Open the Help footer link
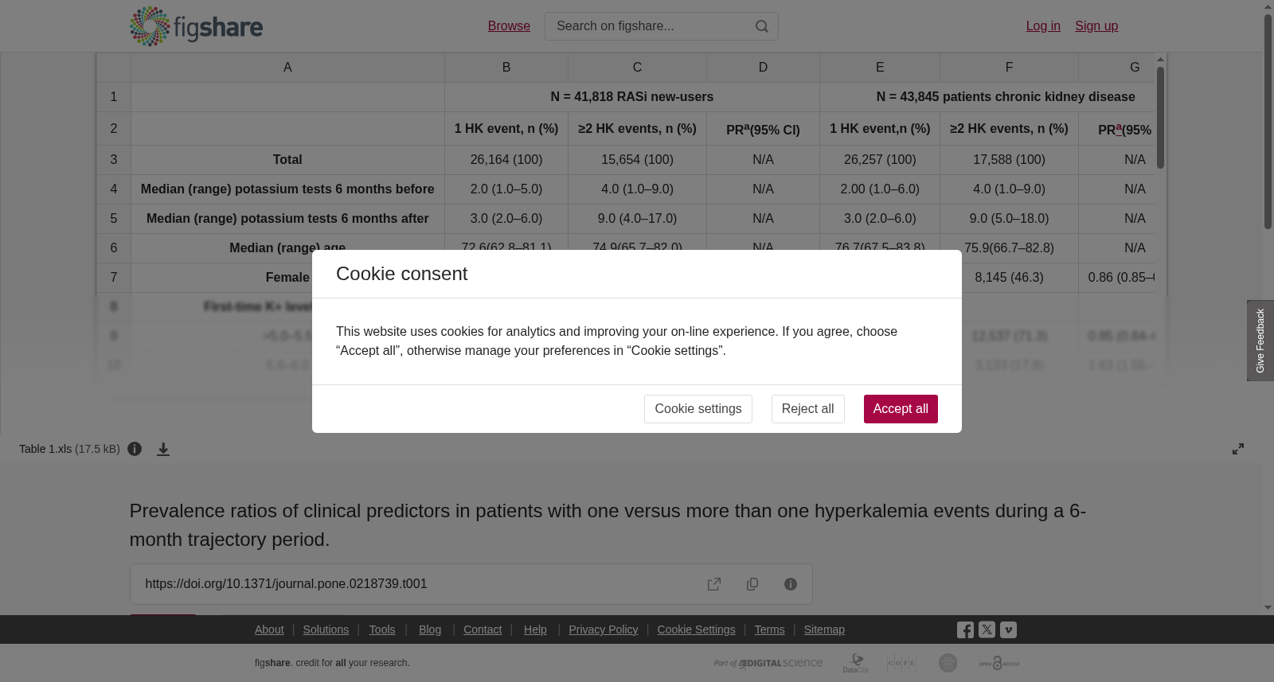This screenshot has height=682, width=1274. coord(535,629)
